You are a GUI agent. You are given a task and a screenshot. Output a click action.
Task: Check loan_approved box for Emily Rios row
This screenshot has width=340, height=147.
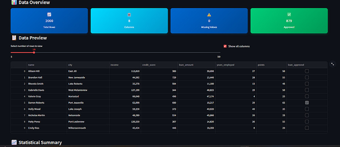pos(307,128)
